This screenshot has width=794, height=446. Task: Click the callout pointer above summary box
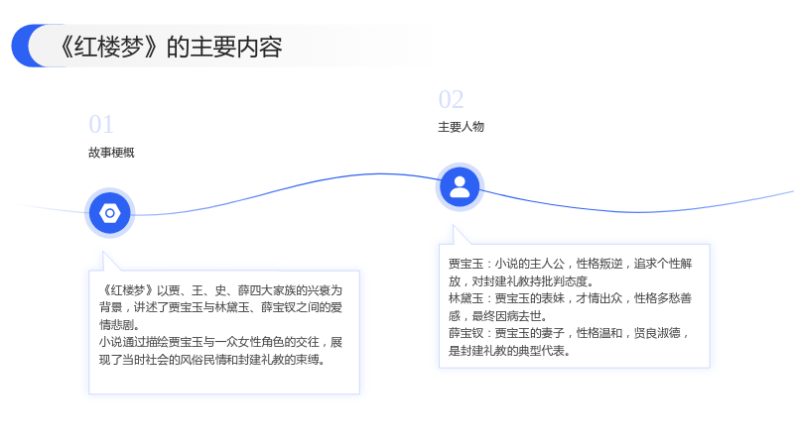click(109, 262)
